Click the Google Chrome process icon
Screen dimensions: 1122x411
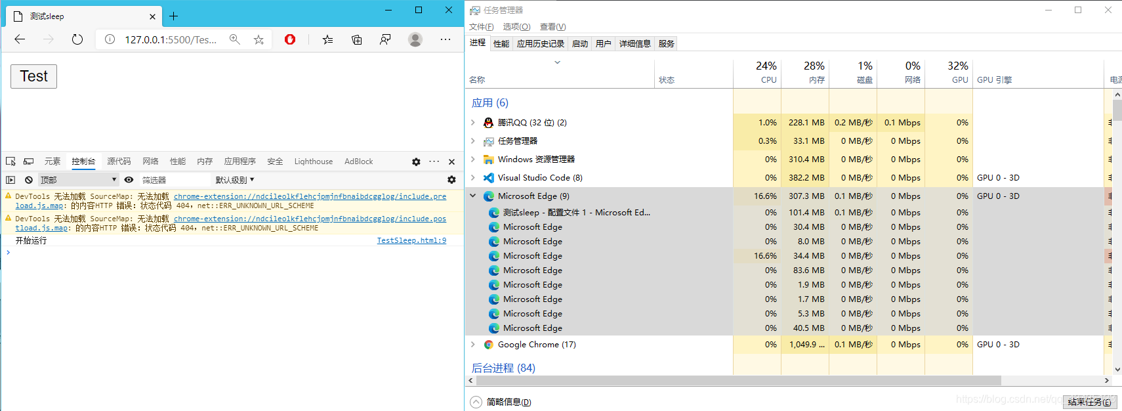(489, 345)
